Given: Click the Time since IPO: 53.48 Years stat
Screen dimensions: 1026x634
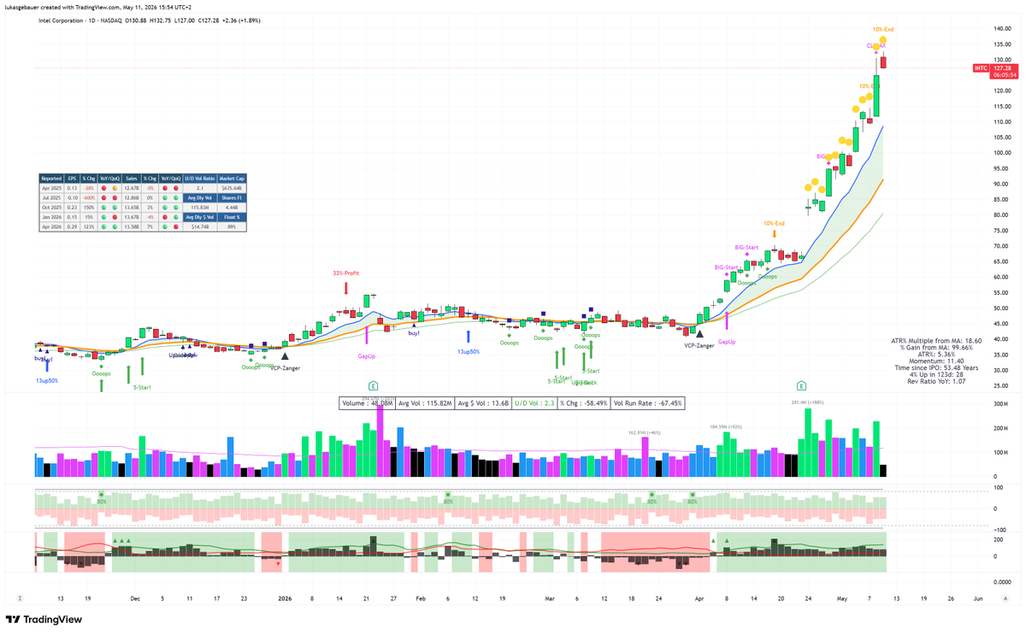Looking at the screenshot, I should 937,367.
